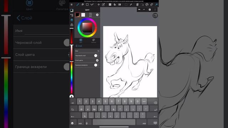Open the hamburger main menu
This screenshot has width=228, height=128.
pyautogui.click(x=72, y=5)
